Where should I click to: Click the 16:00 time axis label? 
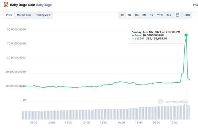(156, 123)
